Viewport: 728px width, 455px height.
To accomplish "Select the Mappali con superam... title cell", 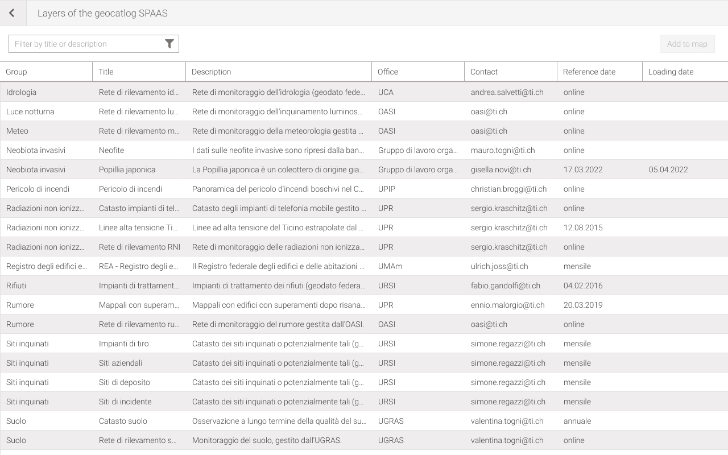I will tap(139, 305).
